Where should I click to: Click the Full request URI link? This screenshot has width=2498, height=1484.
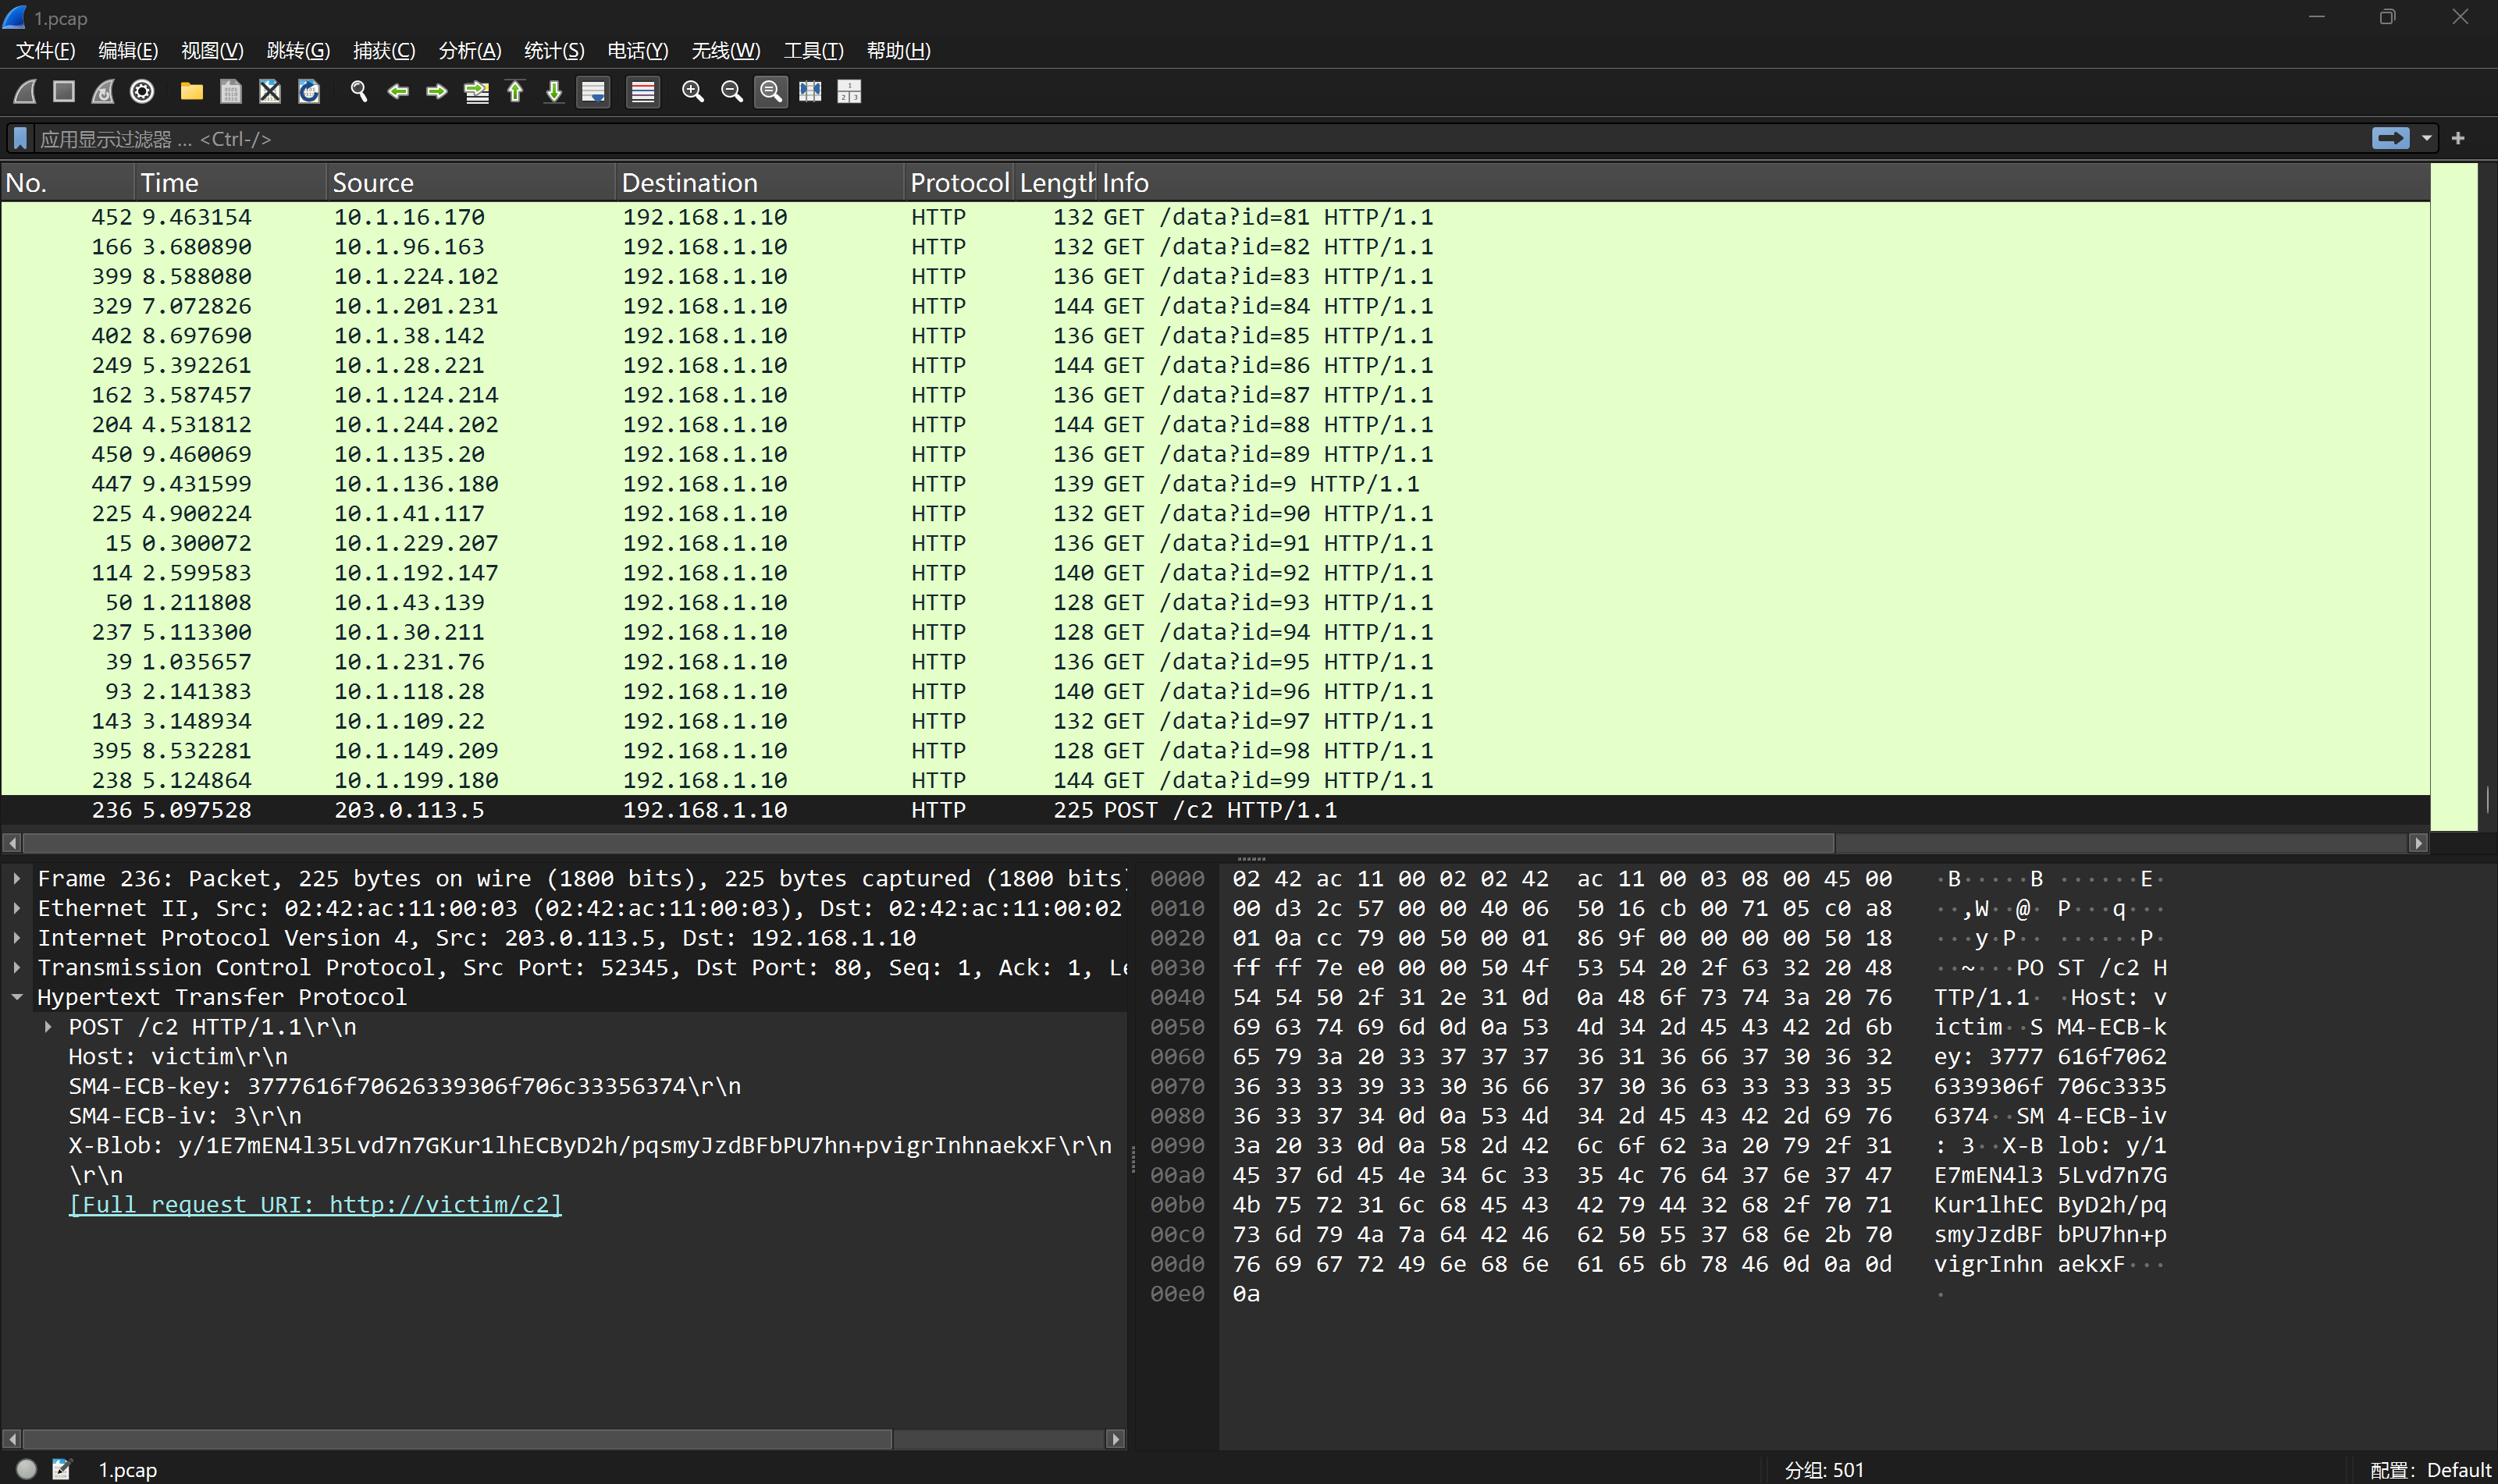click(x=315, y=1204)
